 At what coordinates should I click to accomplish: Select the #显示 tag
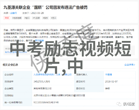(54, 18)
